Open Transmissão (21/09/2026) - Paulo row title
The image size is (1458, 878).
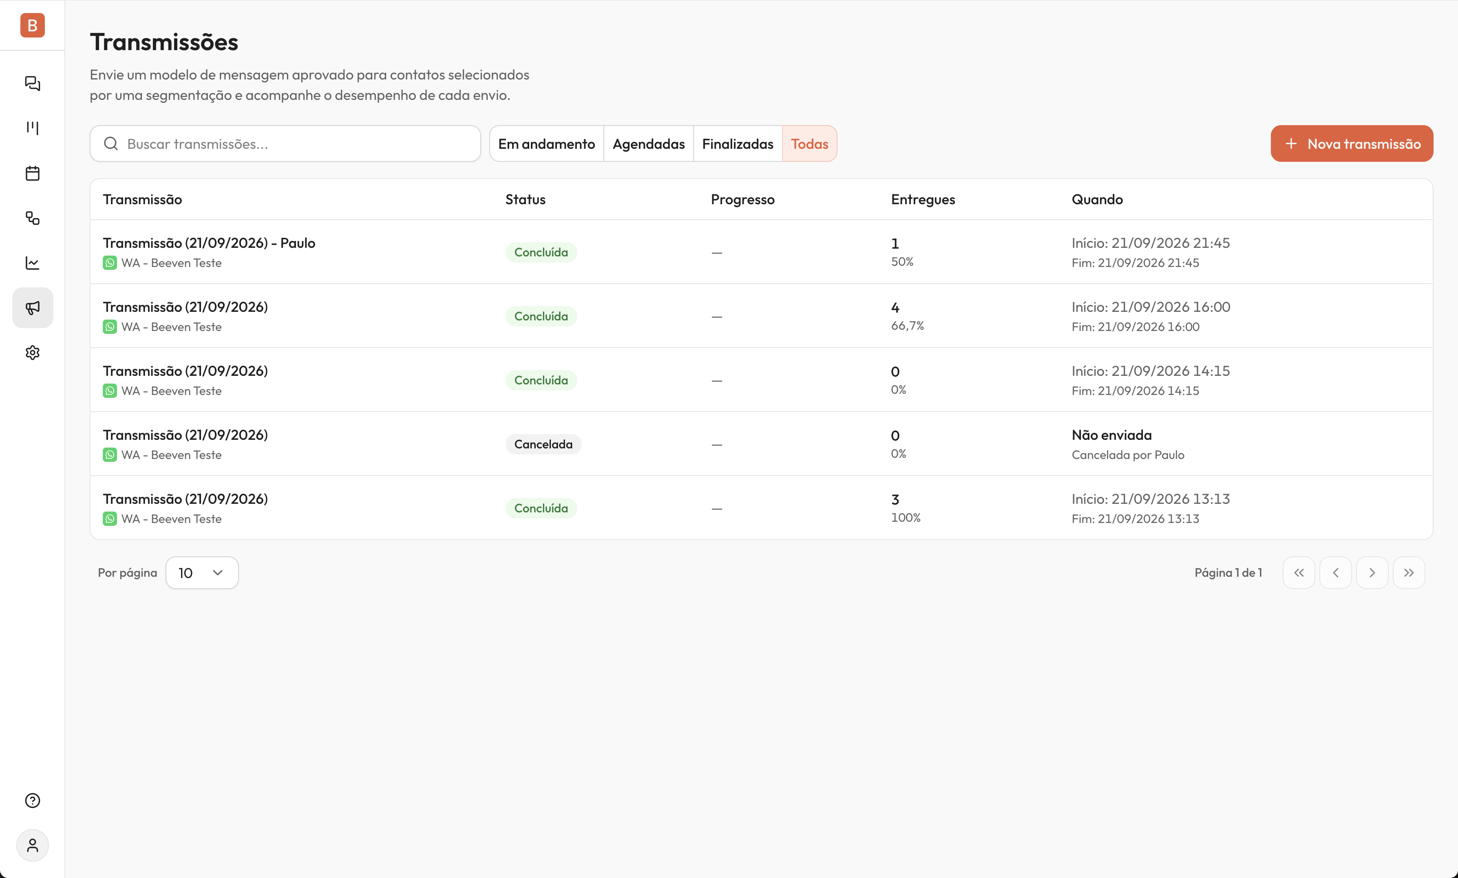coord(209,243)
